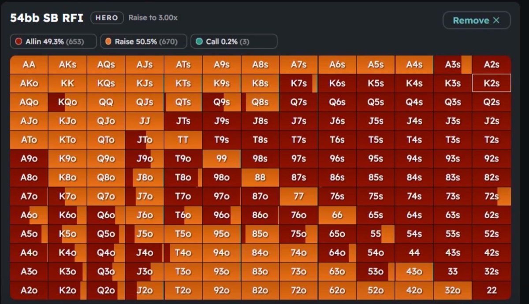The height and width of the screenshot is (304, 529).
Task: Click the 54bb SB RFI title
Action: pos(47,19)
